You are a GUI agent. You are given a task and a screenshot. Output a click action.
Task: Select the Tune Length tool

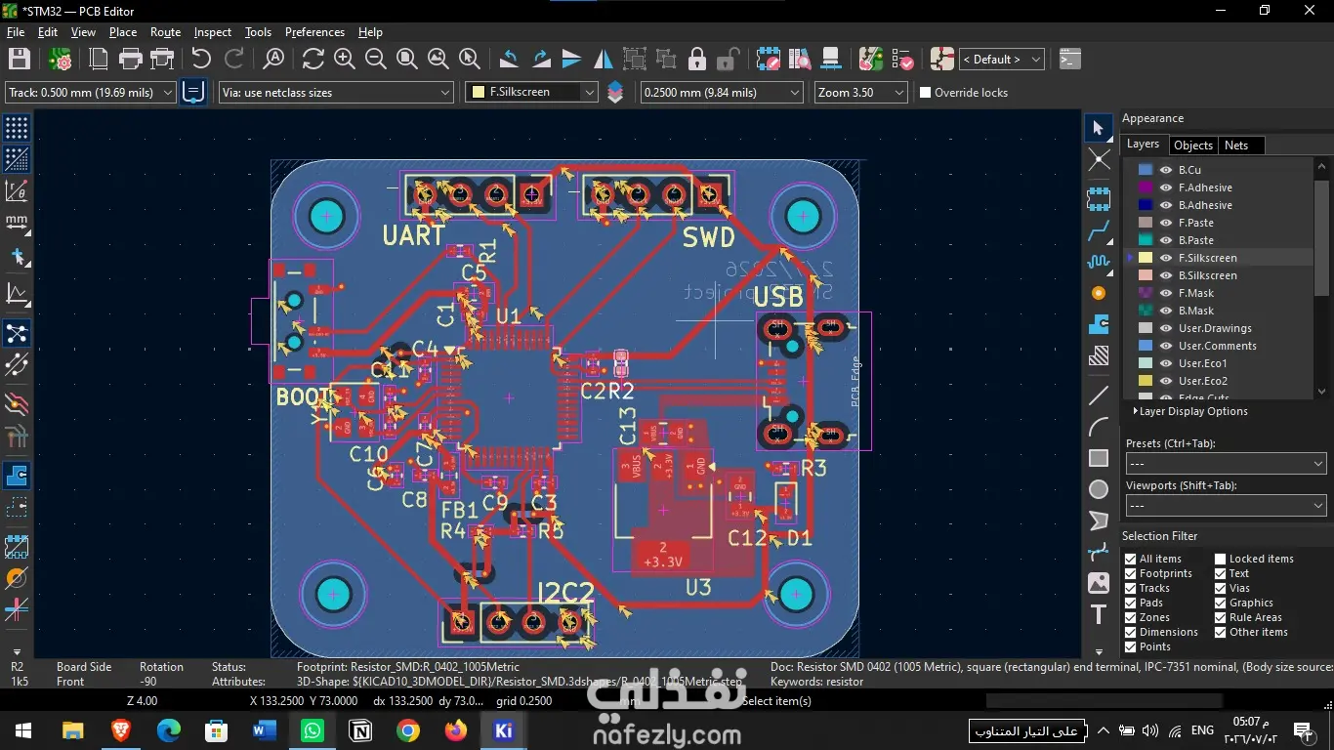point(1099,262)
